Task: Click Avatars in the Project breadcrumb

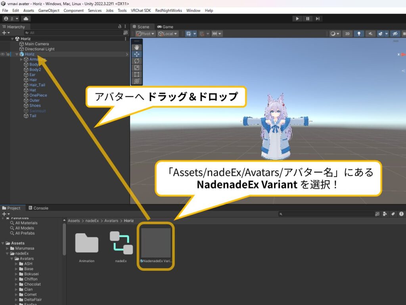Action: point(111,221)
